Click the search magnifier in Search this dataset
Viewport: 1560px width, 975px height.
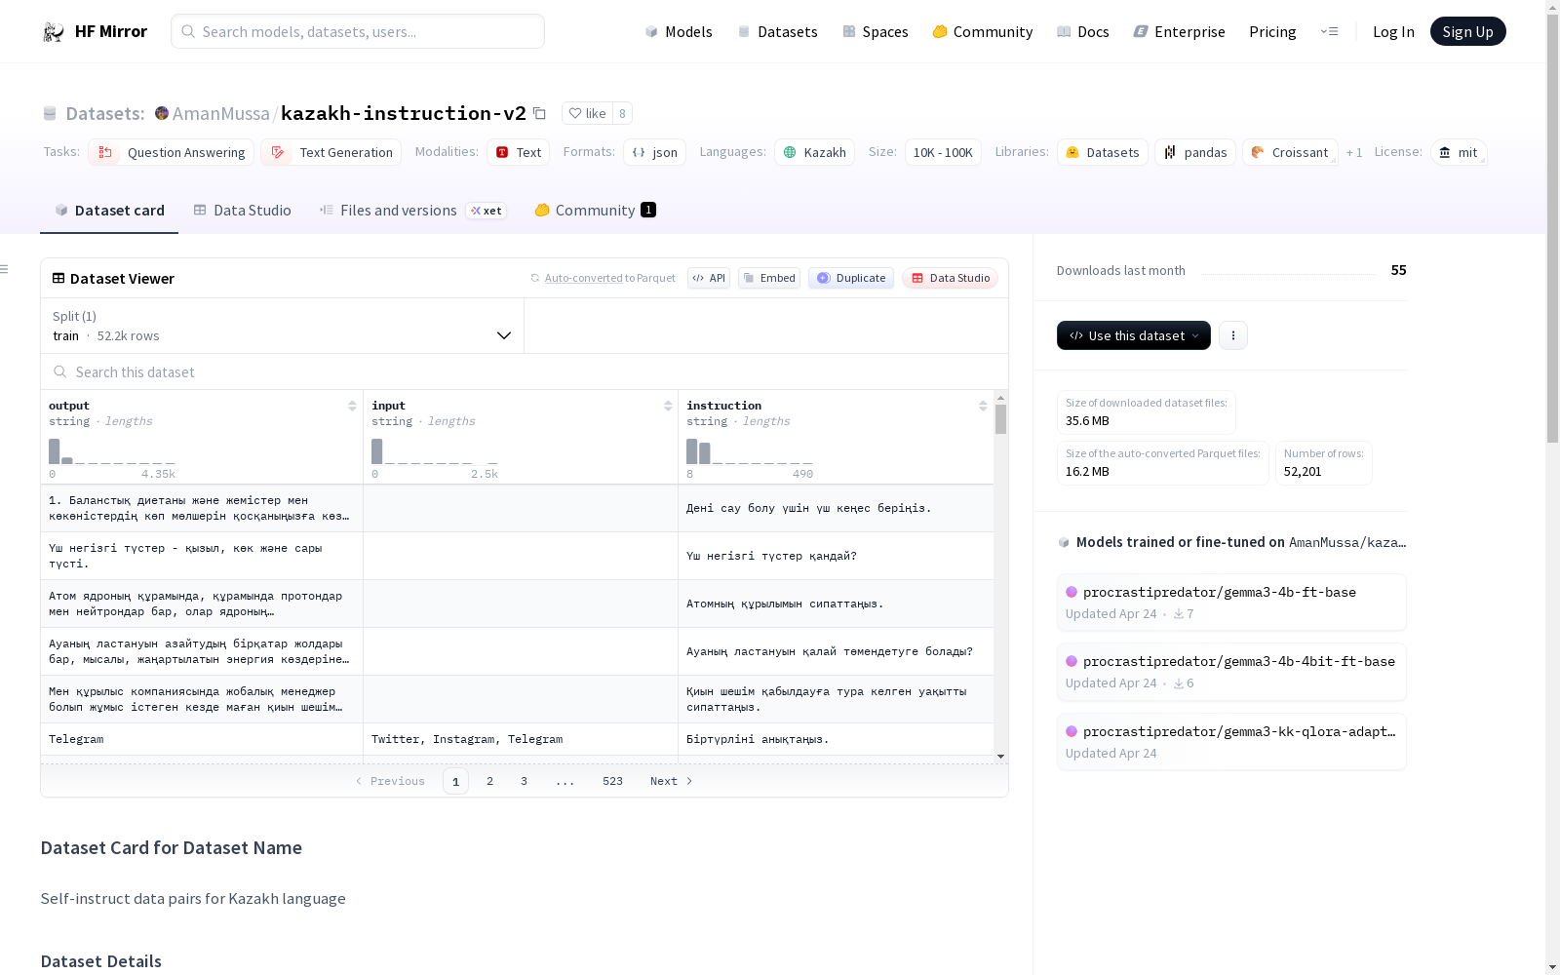(x=60, y=371)
